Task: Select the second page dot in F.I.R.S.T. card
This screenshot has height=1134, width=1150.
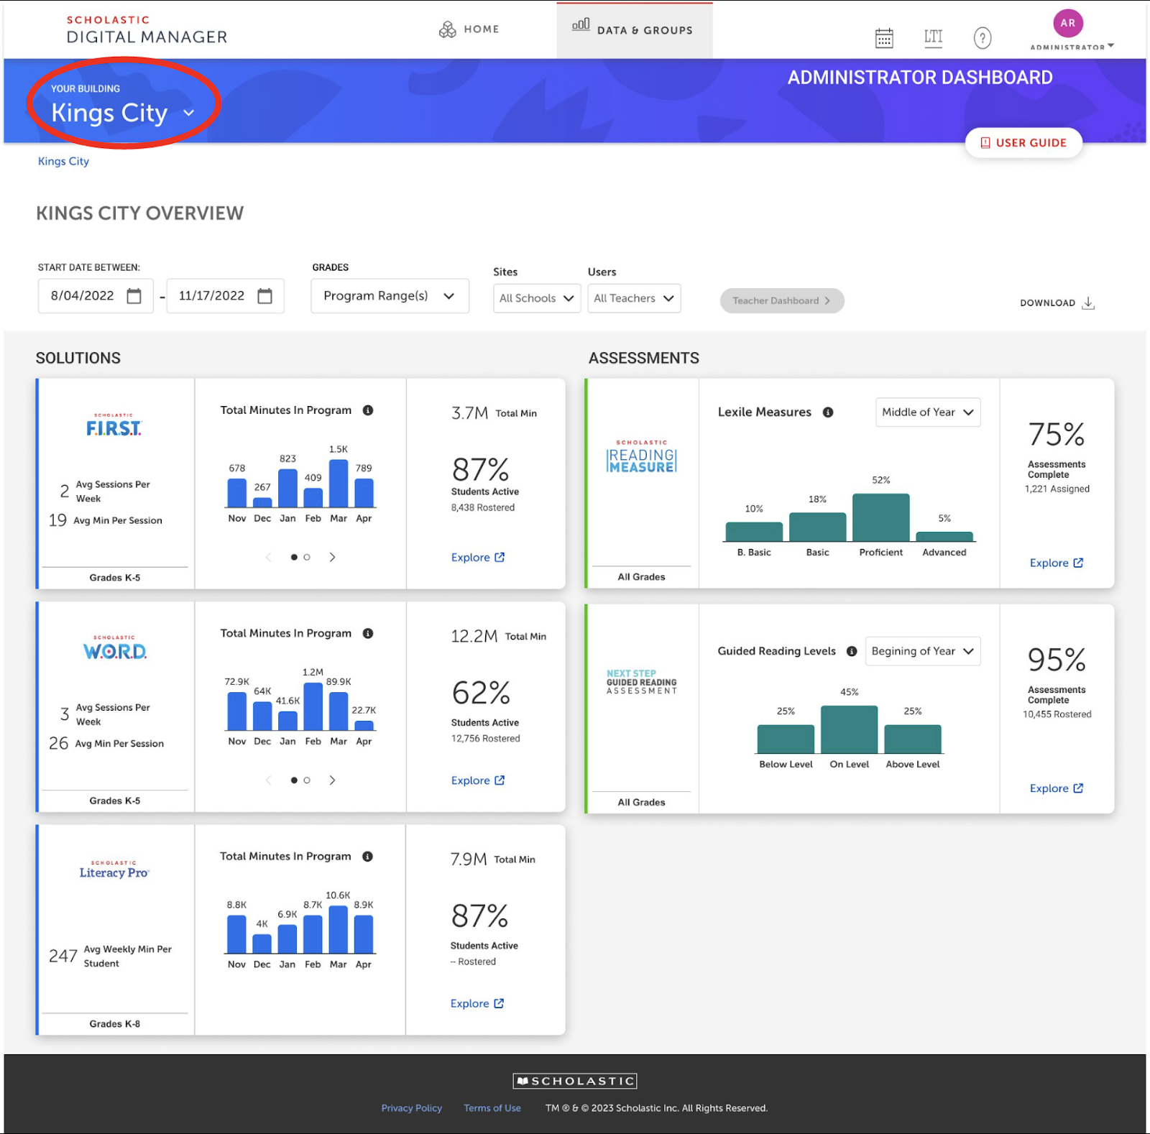Action: click(307, 557)
